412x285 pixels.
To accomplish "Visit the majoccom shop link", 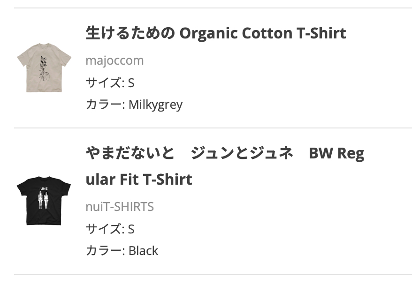I will [x=114, y=60].
